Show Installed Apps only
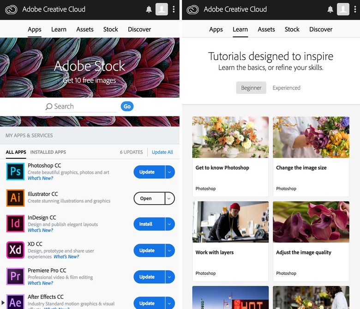Screen dimensions: 360x309 point(48,152)
